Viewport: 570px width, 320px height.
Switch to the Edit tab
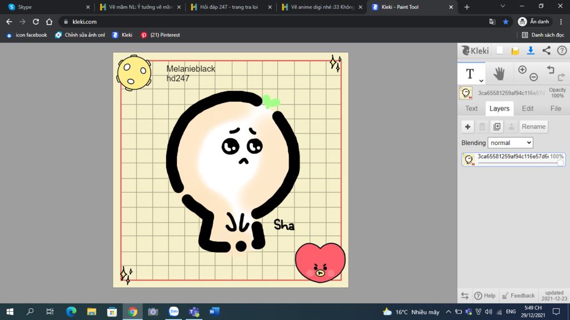[x=528, y=108]
